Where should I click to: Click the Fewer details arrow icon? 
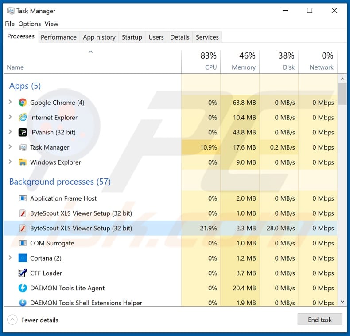[x=12, y=320]
